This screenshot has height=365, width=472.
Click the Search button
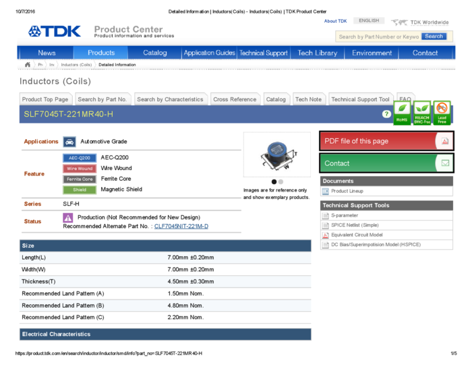click(x=434, y=36)
